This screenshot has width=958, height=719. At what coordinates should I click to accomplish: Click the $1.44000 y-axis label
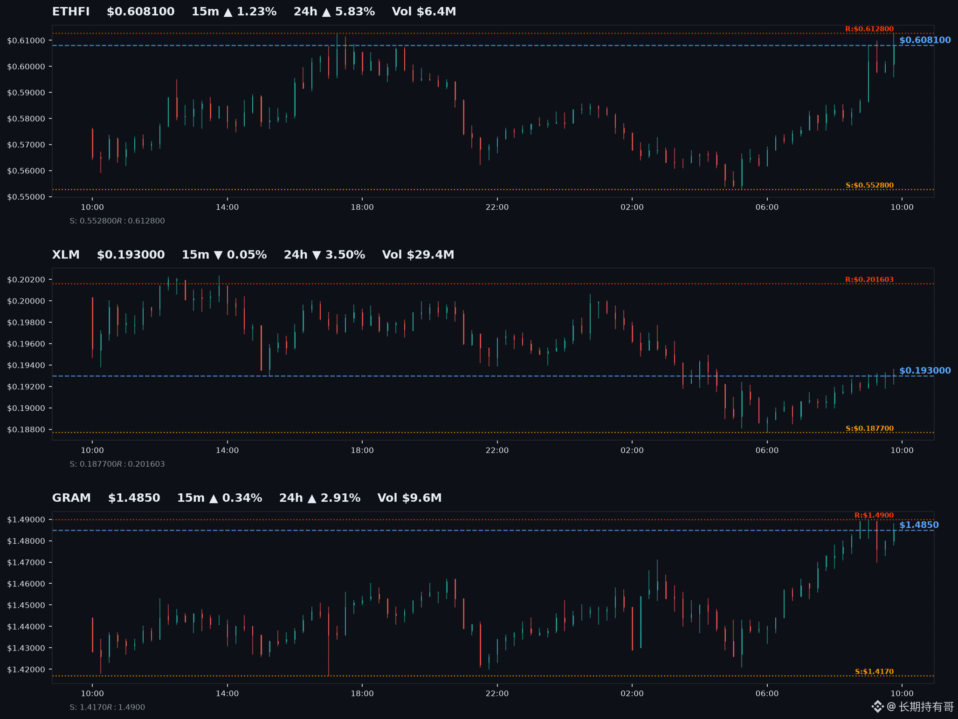tap(26, 627)
